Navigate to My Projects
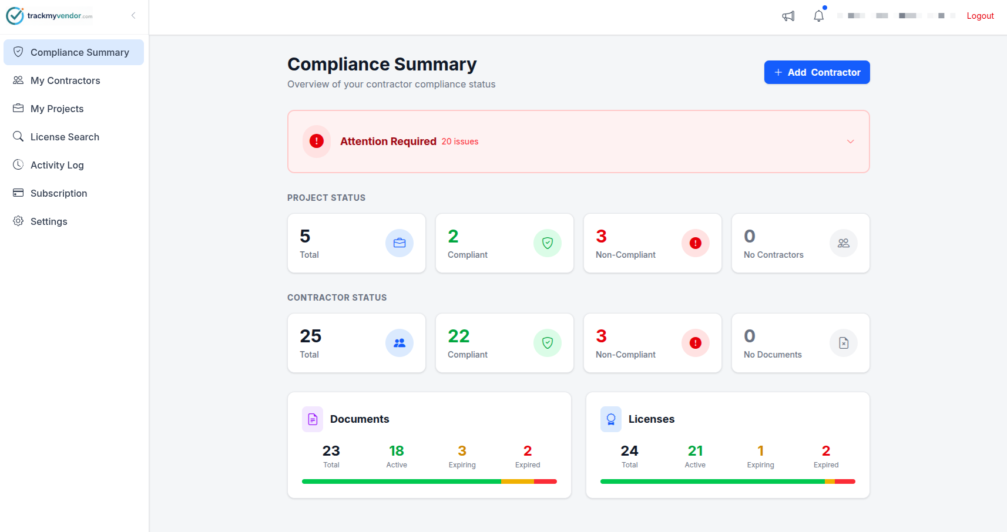This screenshot has width=1007, height=532. [57, 108]
